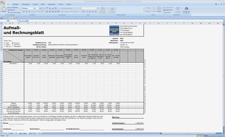Open Bedingte Formatierung
225x137 pixels.
[x=102, y=10]
